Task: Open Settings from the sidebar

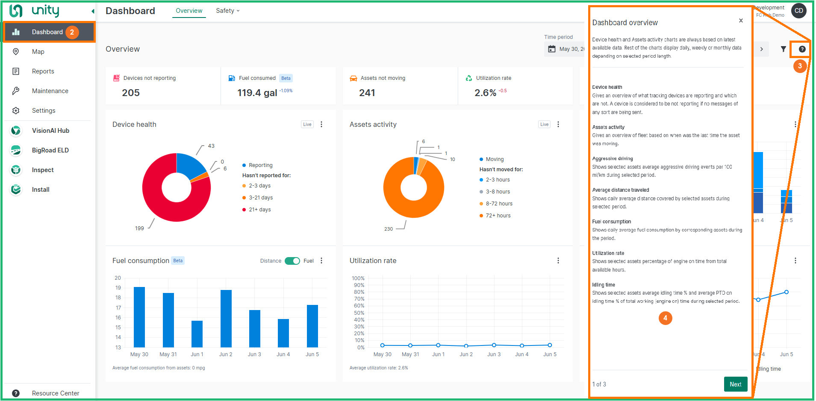Action: point(44,110)
